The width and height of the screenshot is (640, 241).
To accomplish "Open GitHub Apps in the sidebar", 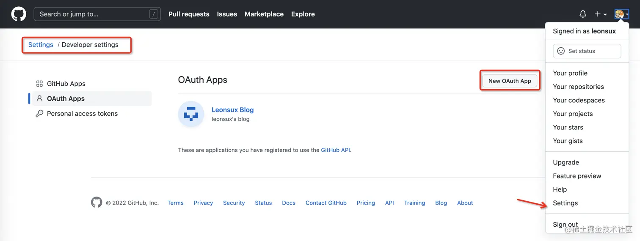I will (x=66, y=84).
